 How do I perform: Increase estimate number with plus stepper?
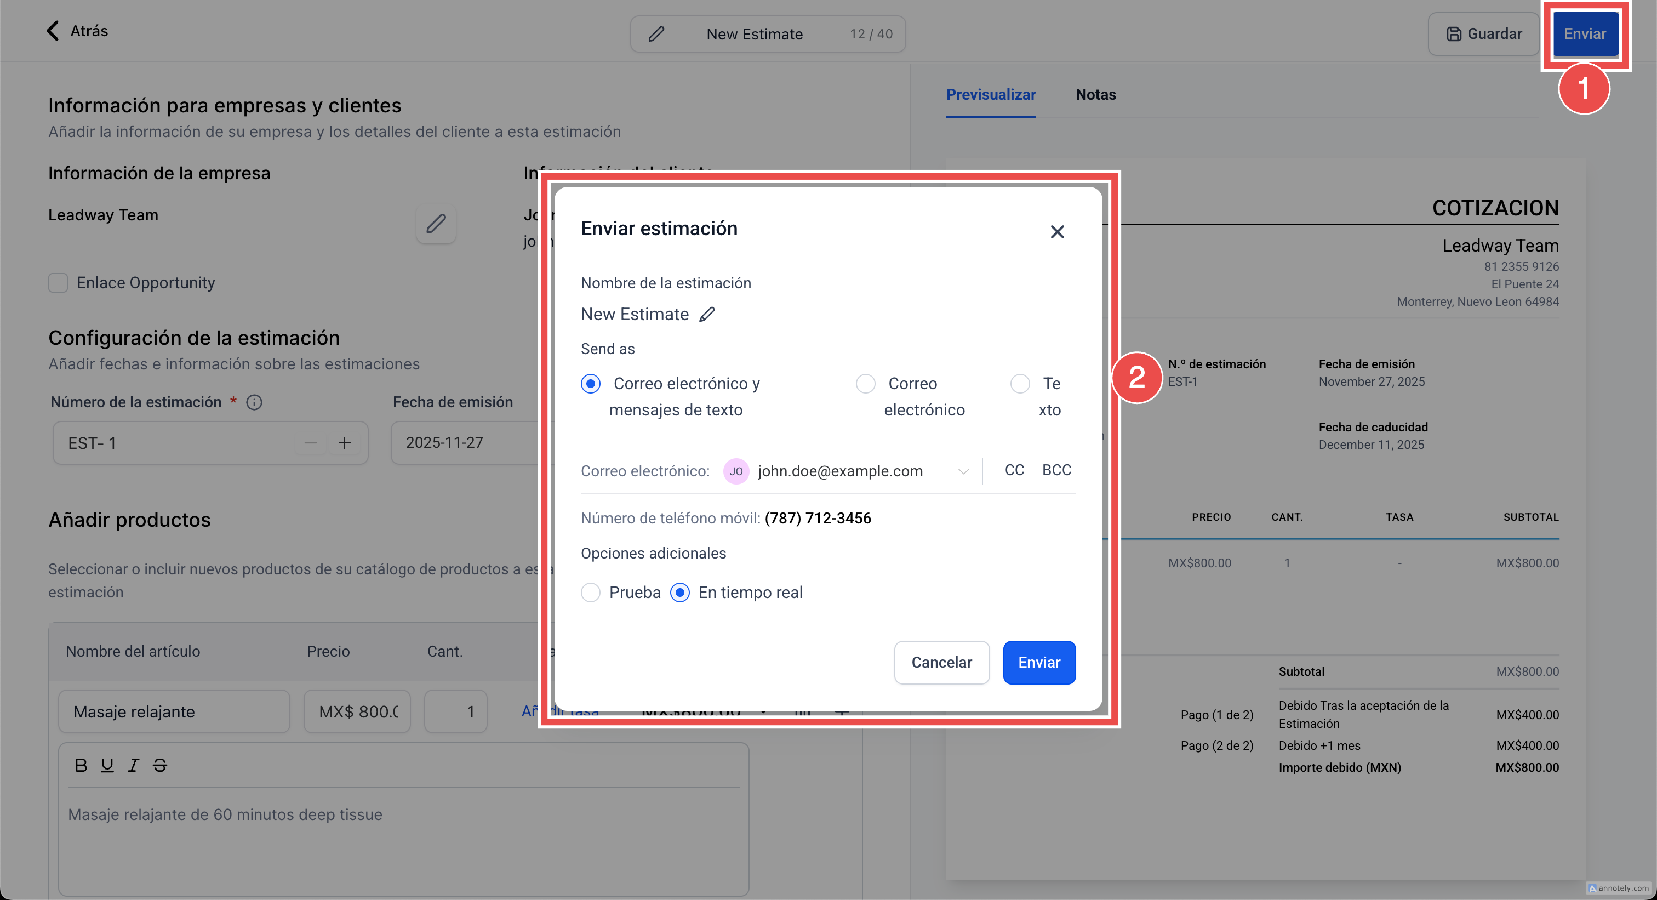[x=344, y=443]
